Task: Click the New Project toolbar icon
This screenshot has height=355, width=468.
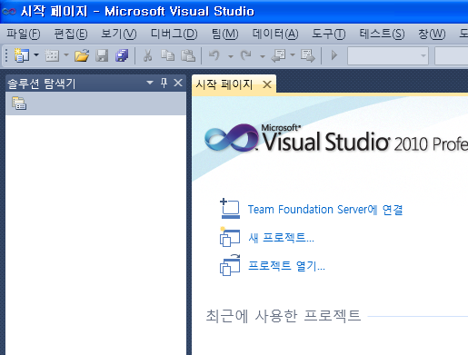Action: (22, 55)
